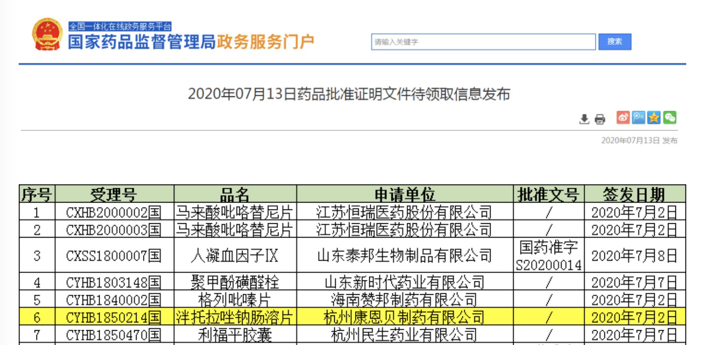Focus the keyword search input field
The image size is (703, 345).
pyautogui.click(x=483, y=42)
